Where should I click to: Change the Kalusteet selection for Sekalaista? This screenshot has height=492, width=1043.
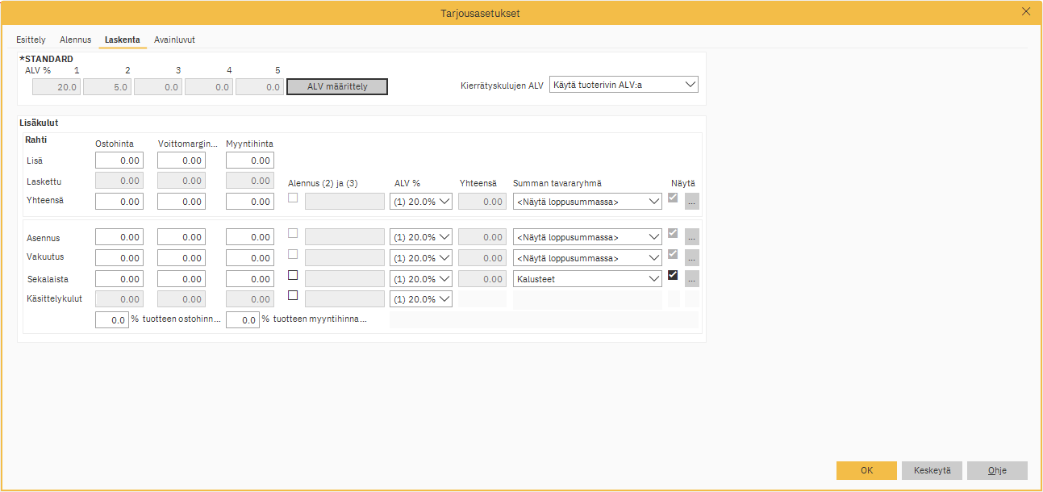pyautogui.click(x=587, y=278)
